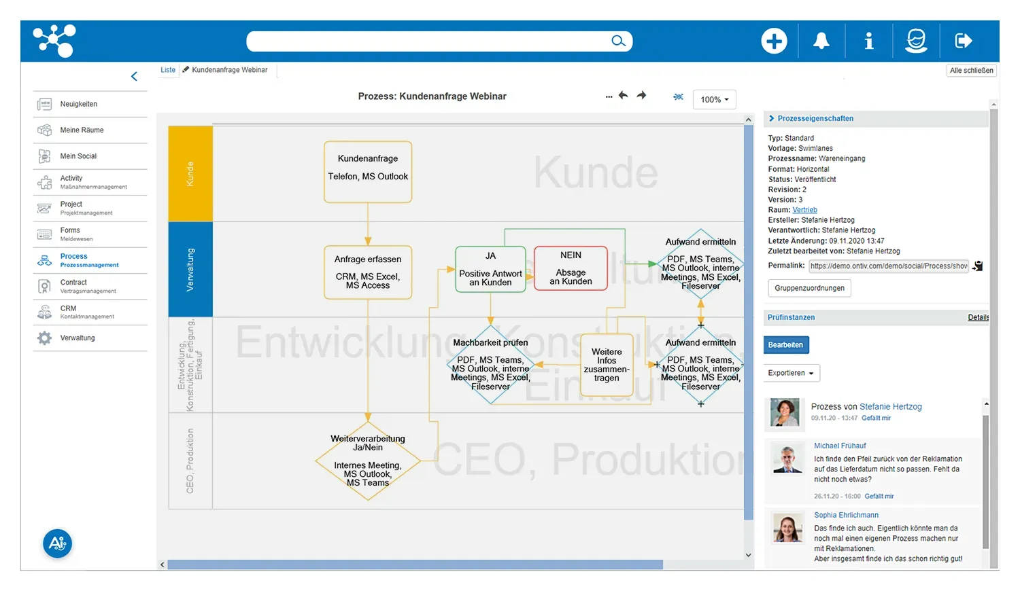Open the 100% zoom dropdown
The height and width of the screenshot is (591, 1020).
[714, 99]
